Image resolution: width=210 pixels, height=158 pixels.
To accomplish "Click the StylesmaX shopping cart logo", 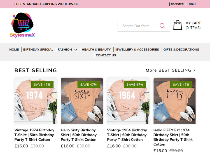I will click(22, 25).
